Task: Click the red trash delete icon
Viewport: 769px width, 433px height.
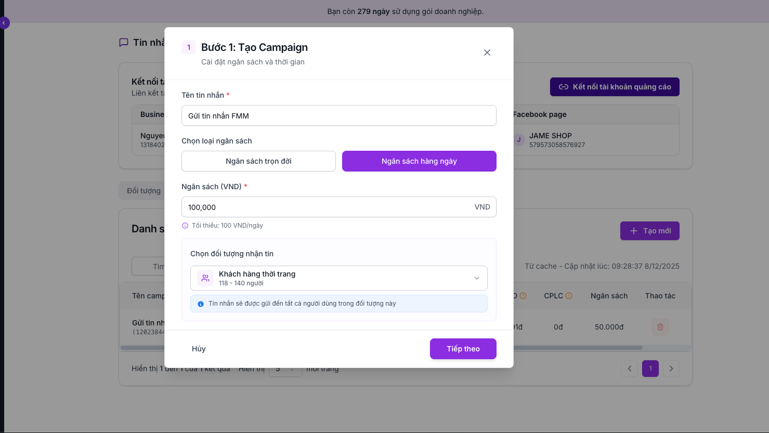Action: pyautogui.click(x=660, y=327)
